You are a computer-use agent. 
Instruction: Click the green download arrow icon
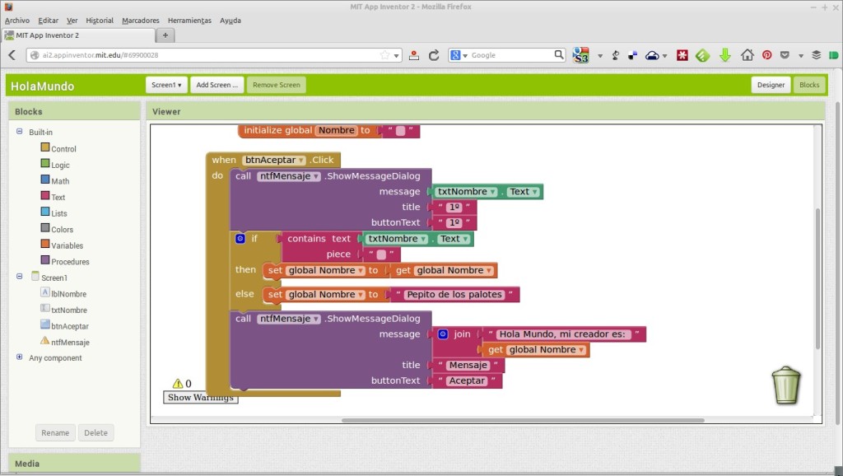point(725,55)
